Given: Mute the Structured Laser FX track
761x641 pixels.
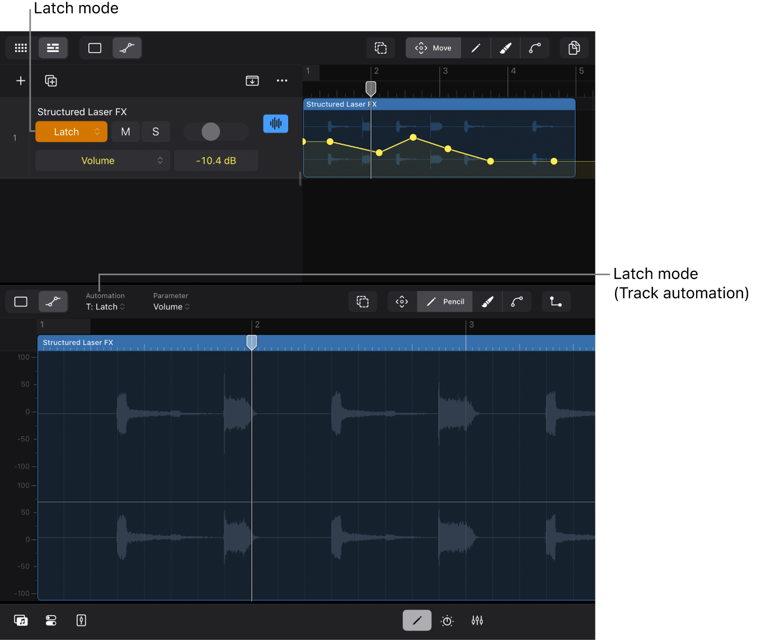Looking at the screenshot, I should [125, 131].
